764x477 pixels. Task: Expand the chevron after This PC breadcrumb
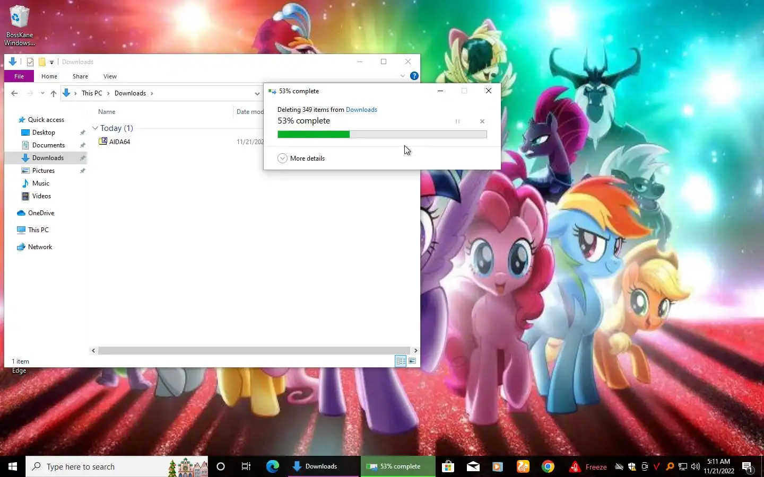(x=108, y=93)
